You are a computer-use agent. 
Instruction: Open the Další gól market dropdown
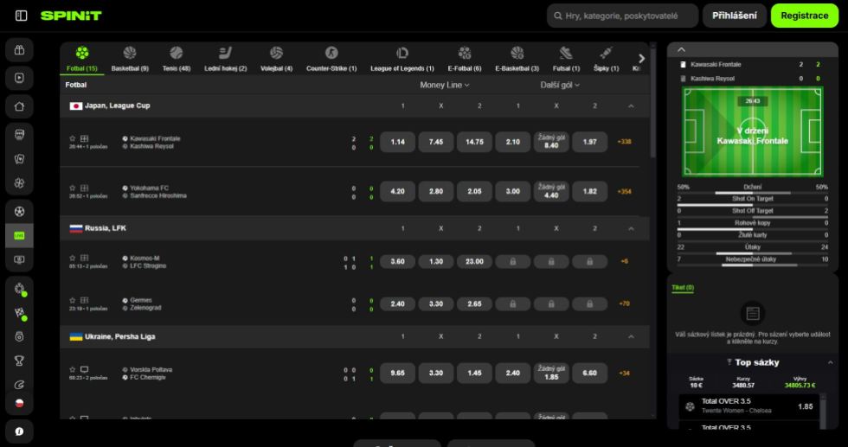[x=560, y=85]
